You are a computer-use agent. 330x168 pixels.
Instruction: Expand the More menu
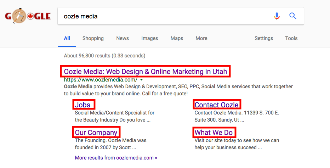click(201, 38)
